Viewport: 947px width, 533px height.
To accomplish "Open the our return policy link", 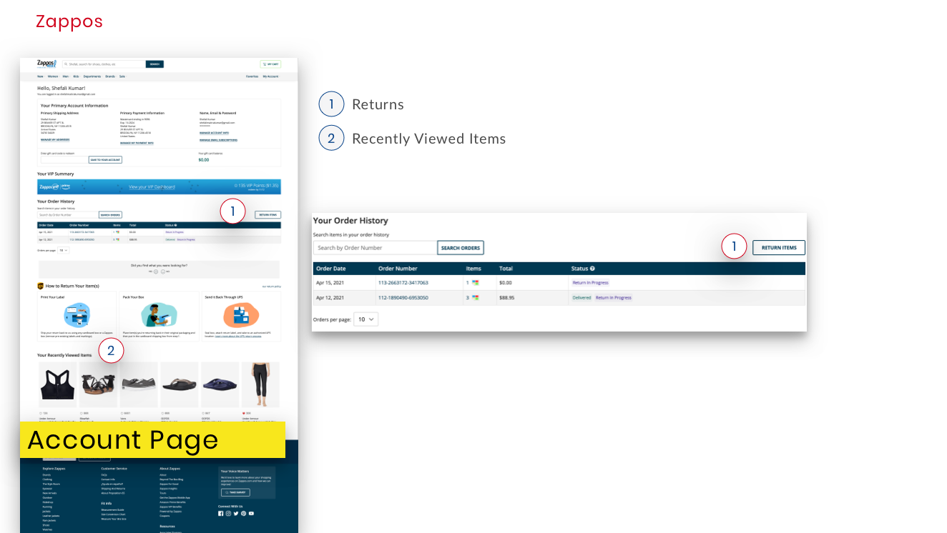I will coord(272,287).
